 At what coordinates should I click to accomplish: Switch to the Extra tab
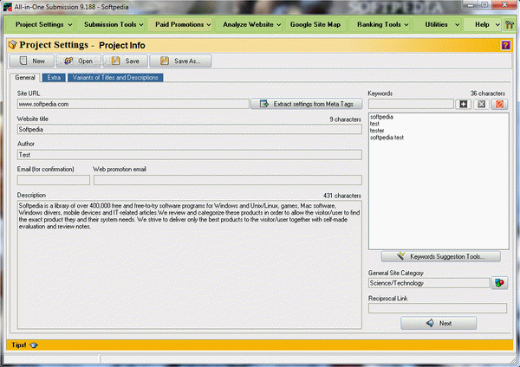tap(54, 78)
